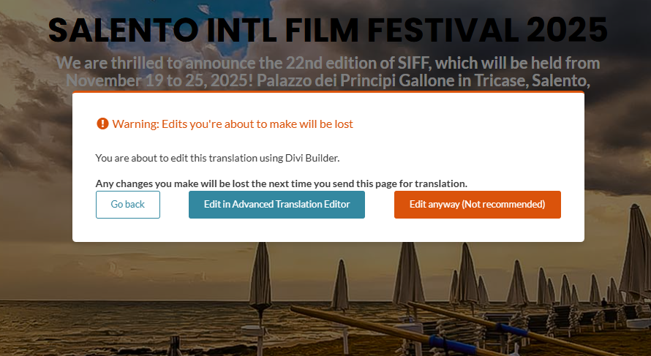651x356 pixels.
Task: Choose Edit anyway (Not recommended)
Action: (x=477, y=205)
